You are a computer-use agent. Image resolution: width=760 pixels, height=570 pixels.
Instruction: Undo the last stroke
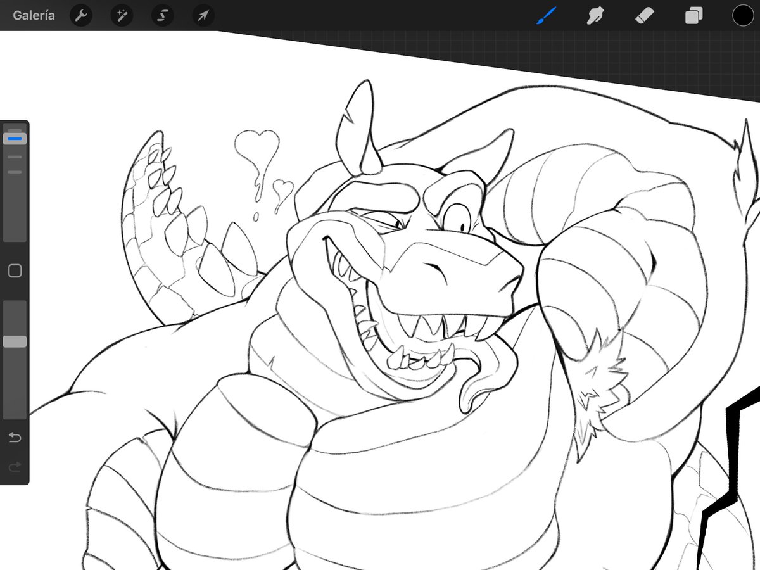pos(15,437)
